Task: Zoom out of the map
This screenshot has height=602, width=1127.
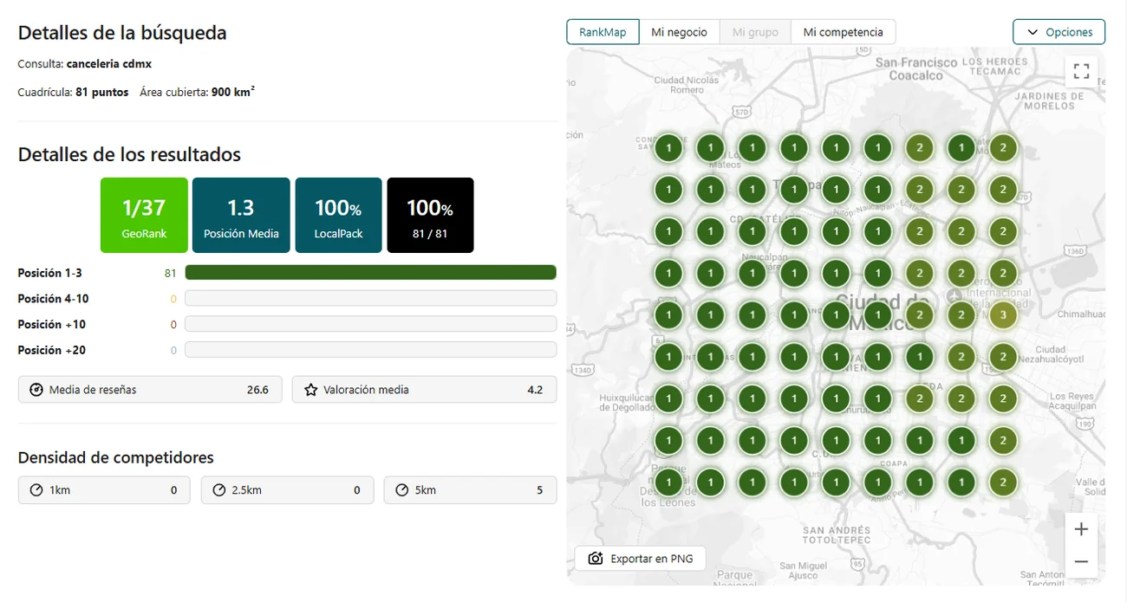Action: click(x=1081, y=561)
